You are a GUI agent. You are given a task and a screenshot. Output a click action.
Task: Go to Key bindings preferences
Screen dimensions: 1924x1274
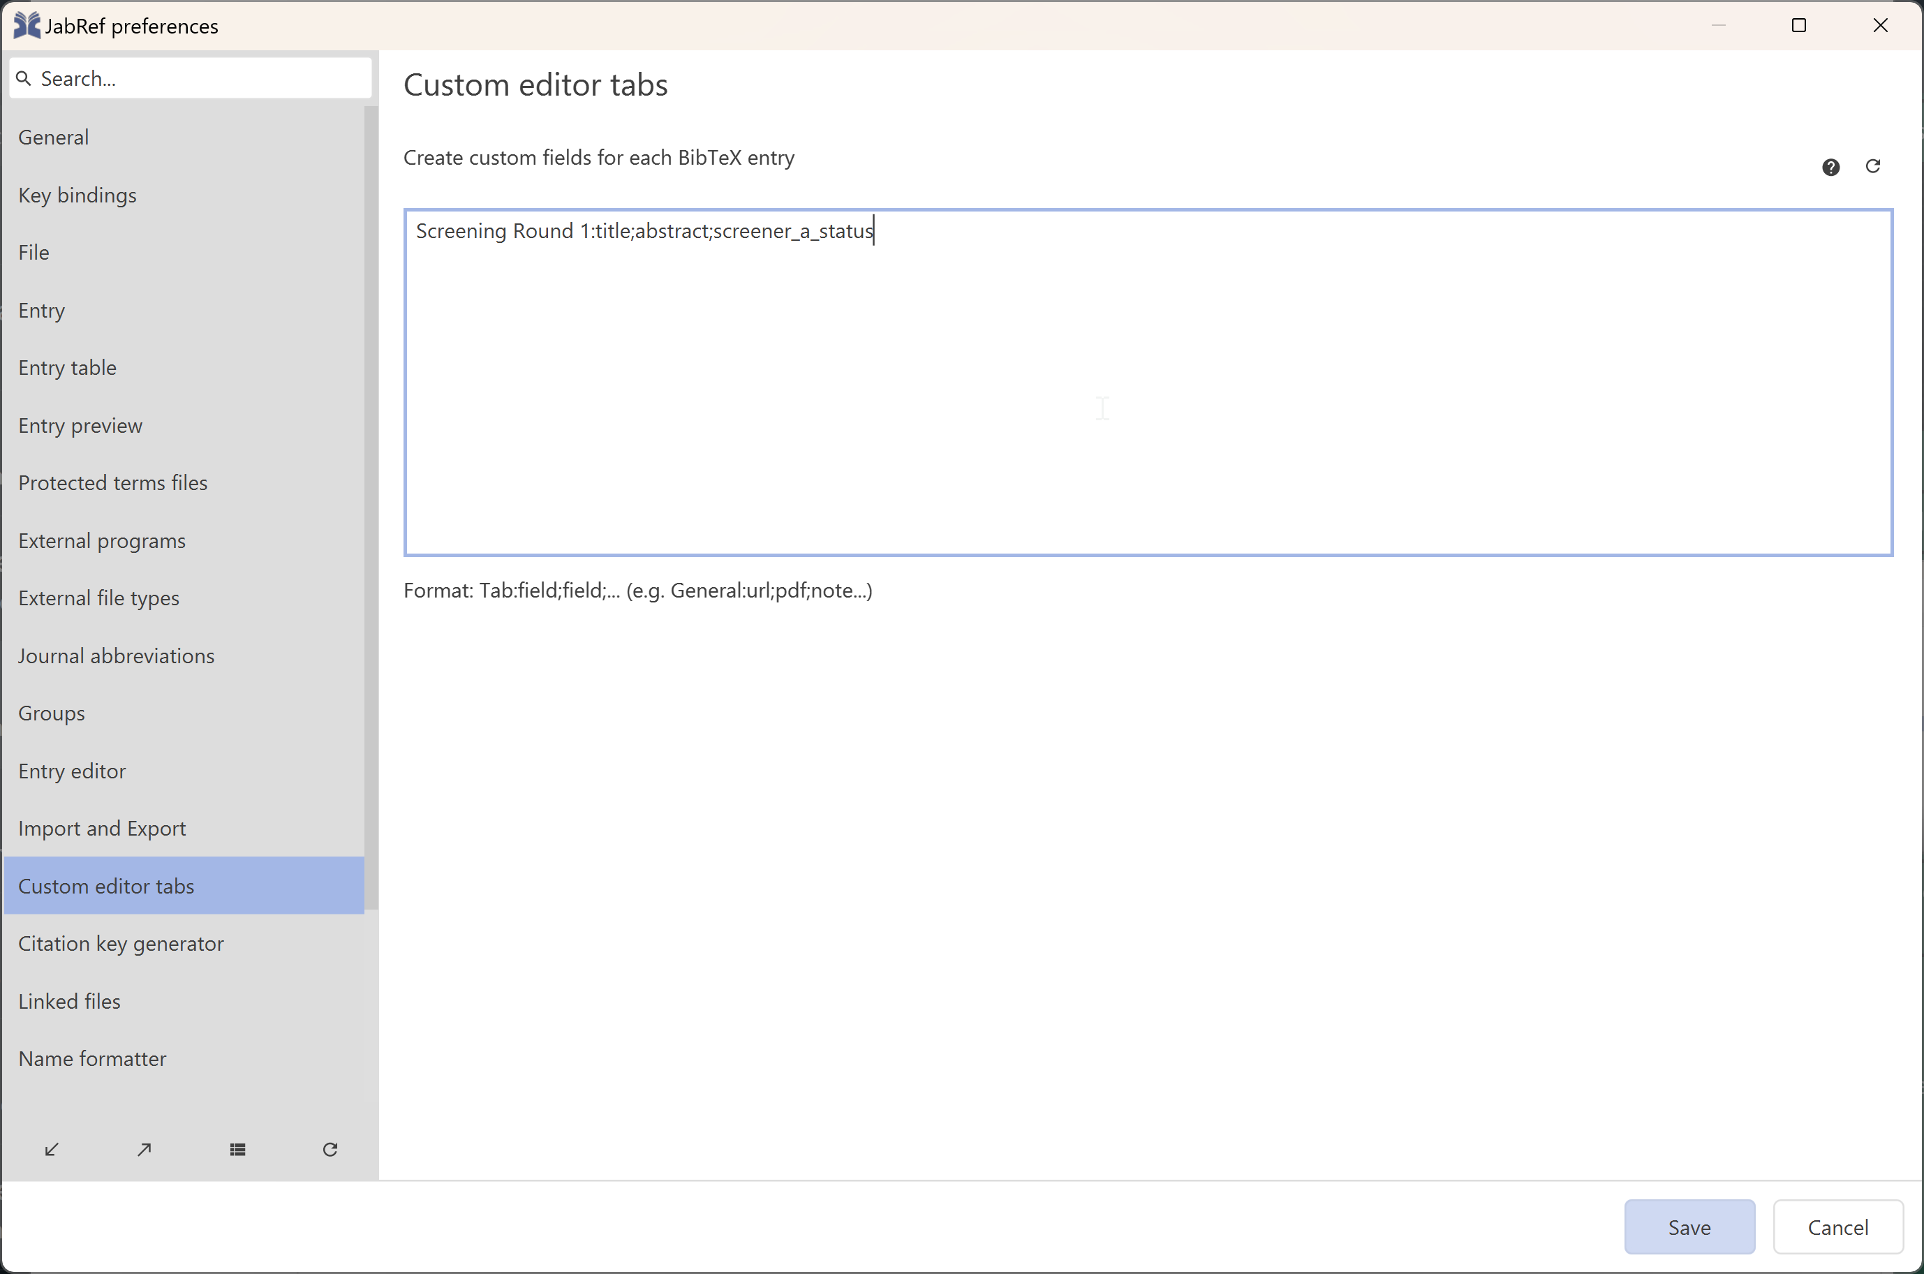coord(184,195)
